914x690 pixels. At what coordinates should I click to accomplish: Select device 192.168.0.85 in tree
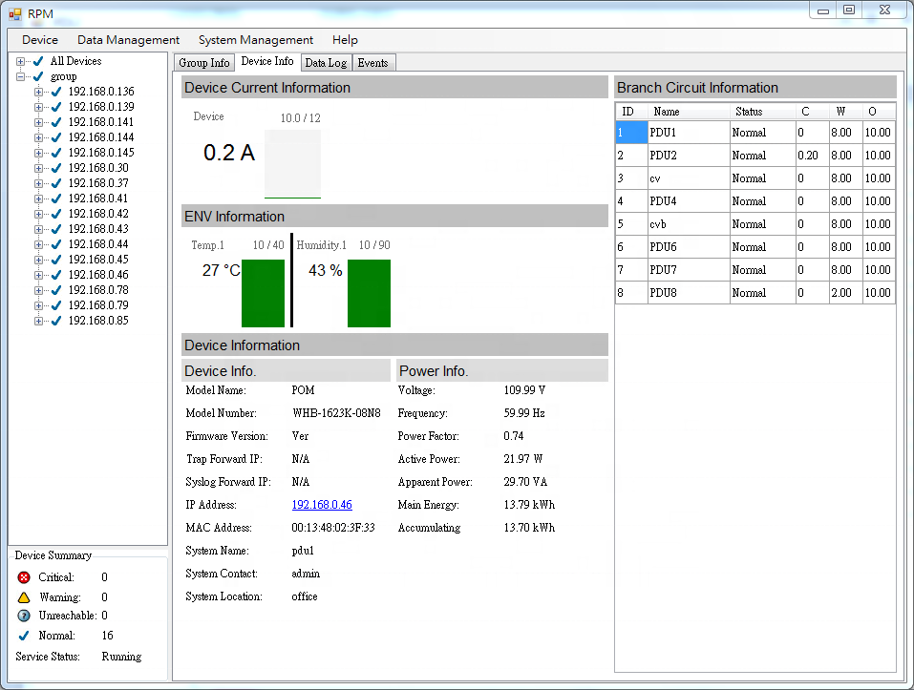pyautogui.click(x=98, y=321)
